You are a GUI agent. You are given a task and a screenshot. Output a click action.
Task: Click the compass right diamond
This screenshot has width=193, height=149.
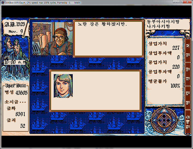point(169,120)
